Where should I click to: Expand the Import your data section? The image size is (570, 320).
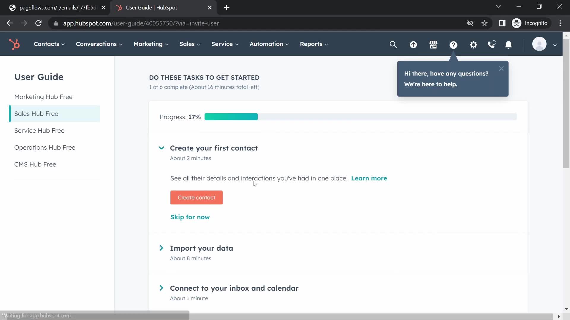pyautogui.click(x=161, y=248)
